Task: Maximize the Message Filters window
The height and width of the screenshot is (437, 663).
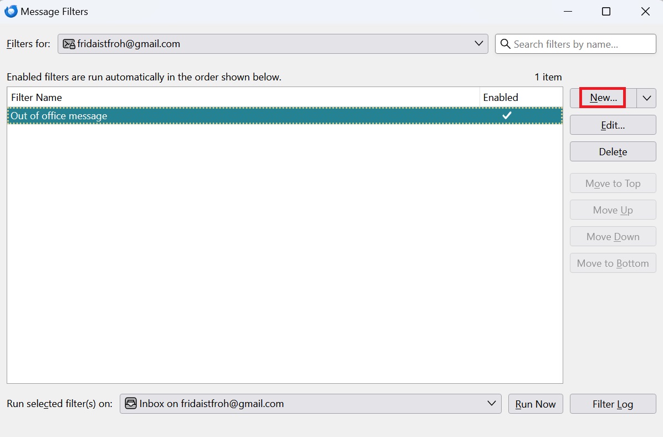Action: (x=606, y=12)
